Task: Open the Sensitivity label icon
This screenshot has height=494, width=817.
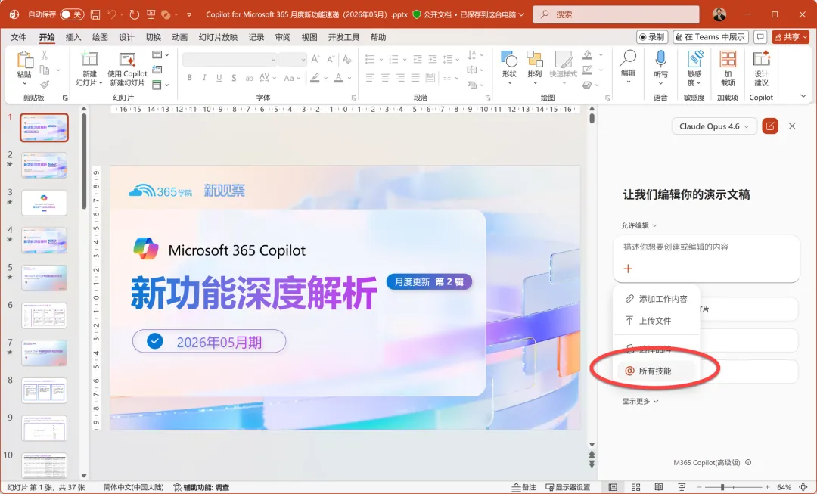Action: coord(694,59)
